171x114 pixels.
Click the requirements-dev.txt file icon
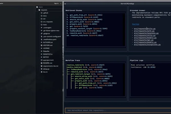pyautogui.click(x=42, y=66)
